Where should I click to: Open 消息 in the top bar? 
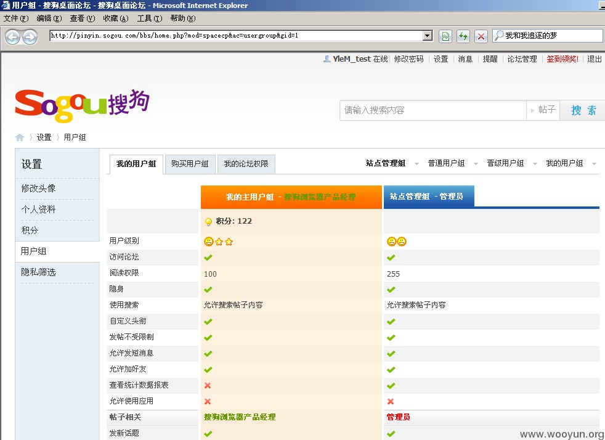[465, 59]
